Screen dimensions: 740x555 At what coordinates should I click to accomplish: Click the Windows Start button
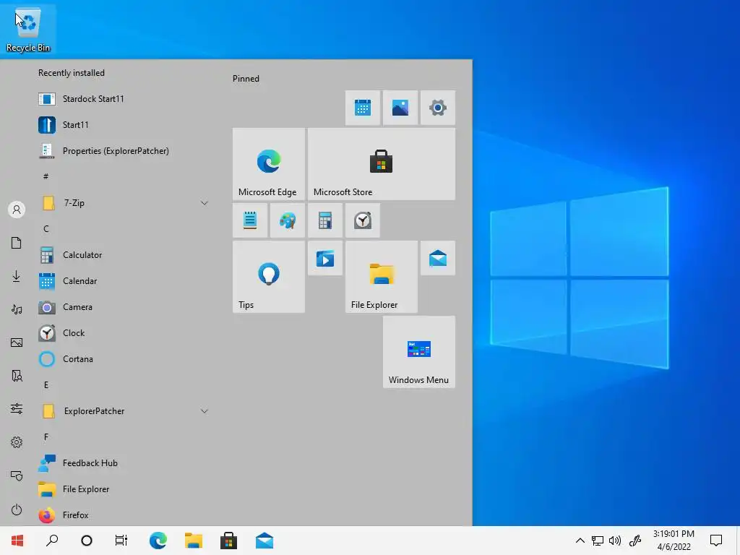click(x=17, y=541)
